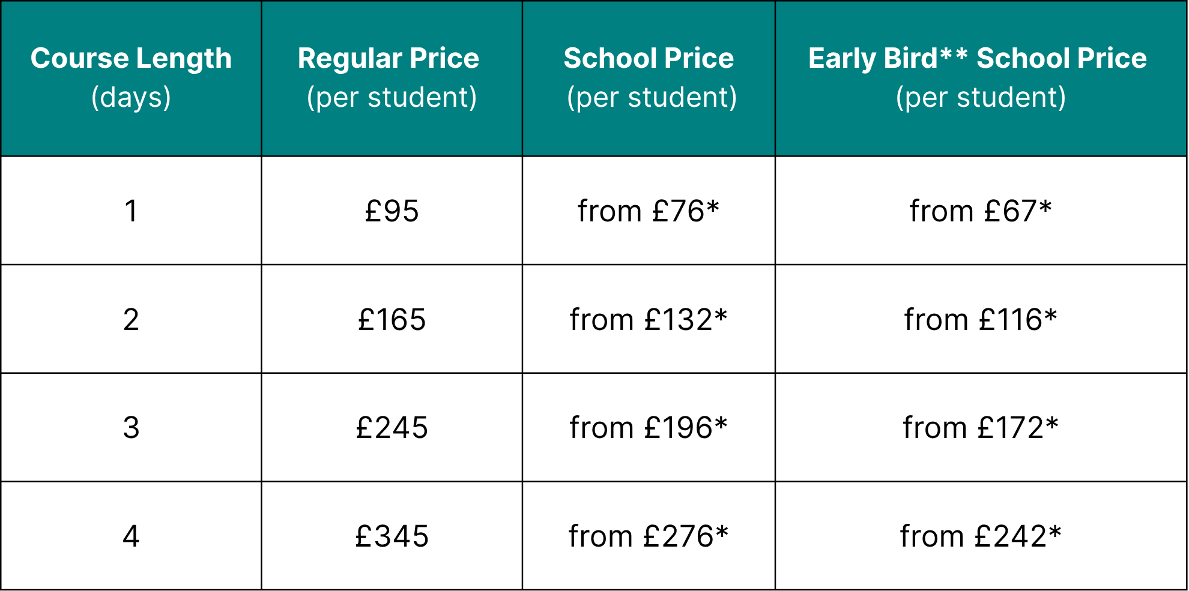Click the 1 day course length cell
Image resolution: width=1189 pixels, height=591 pixels.
[131, 211]
